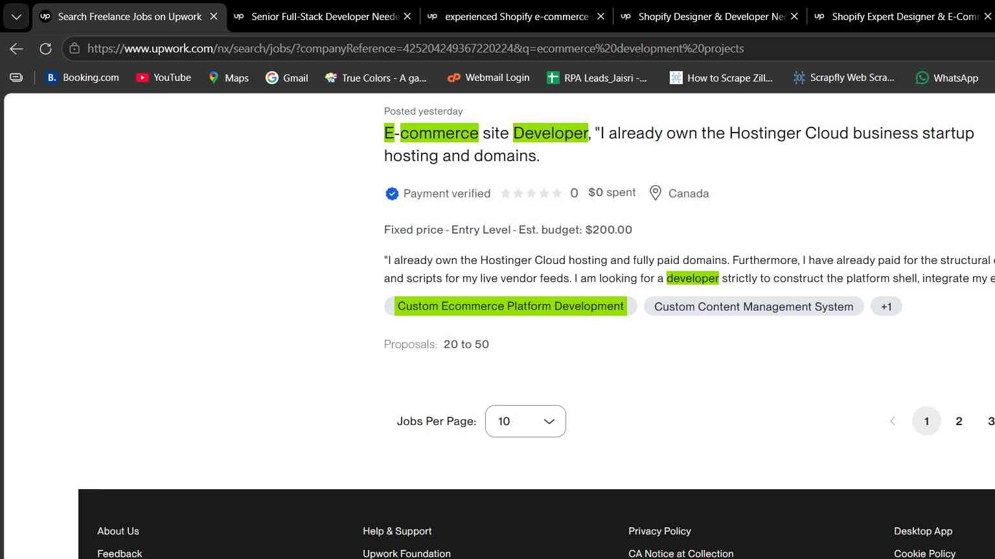Expand the tab search dropdown arrow

pos(16,17)
